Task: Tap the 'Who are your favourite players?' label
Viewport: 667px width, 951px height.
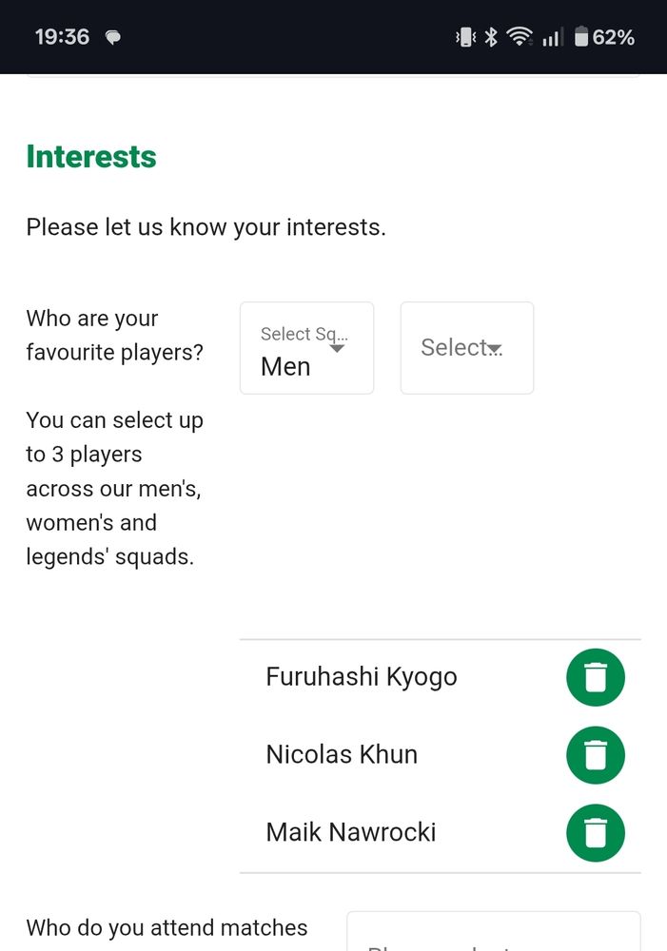Action: 114,336
